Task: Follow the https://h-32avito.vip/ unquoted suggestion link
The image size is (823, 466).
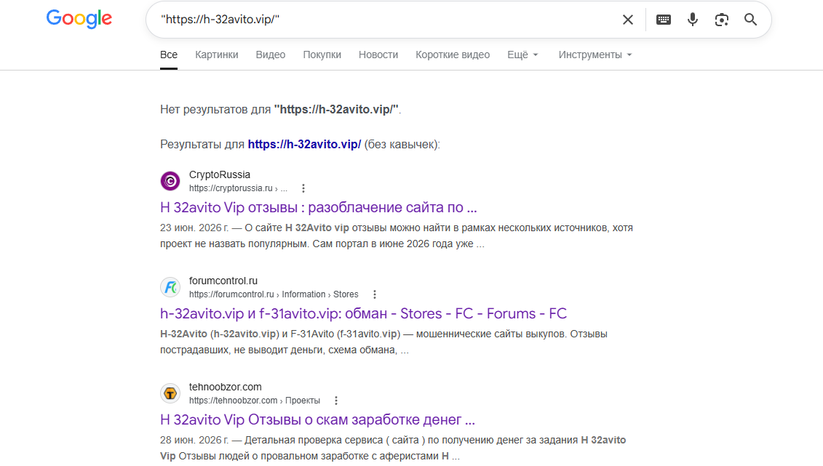Action: [x=304, y=145]
